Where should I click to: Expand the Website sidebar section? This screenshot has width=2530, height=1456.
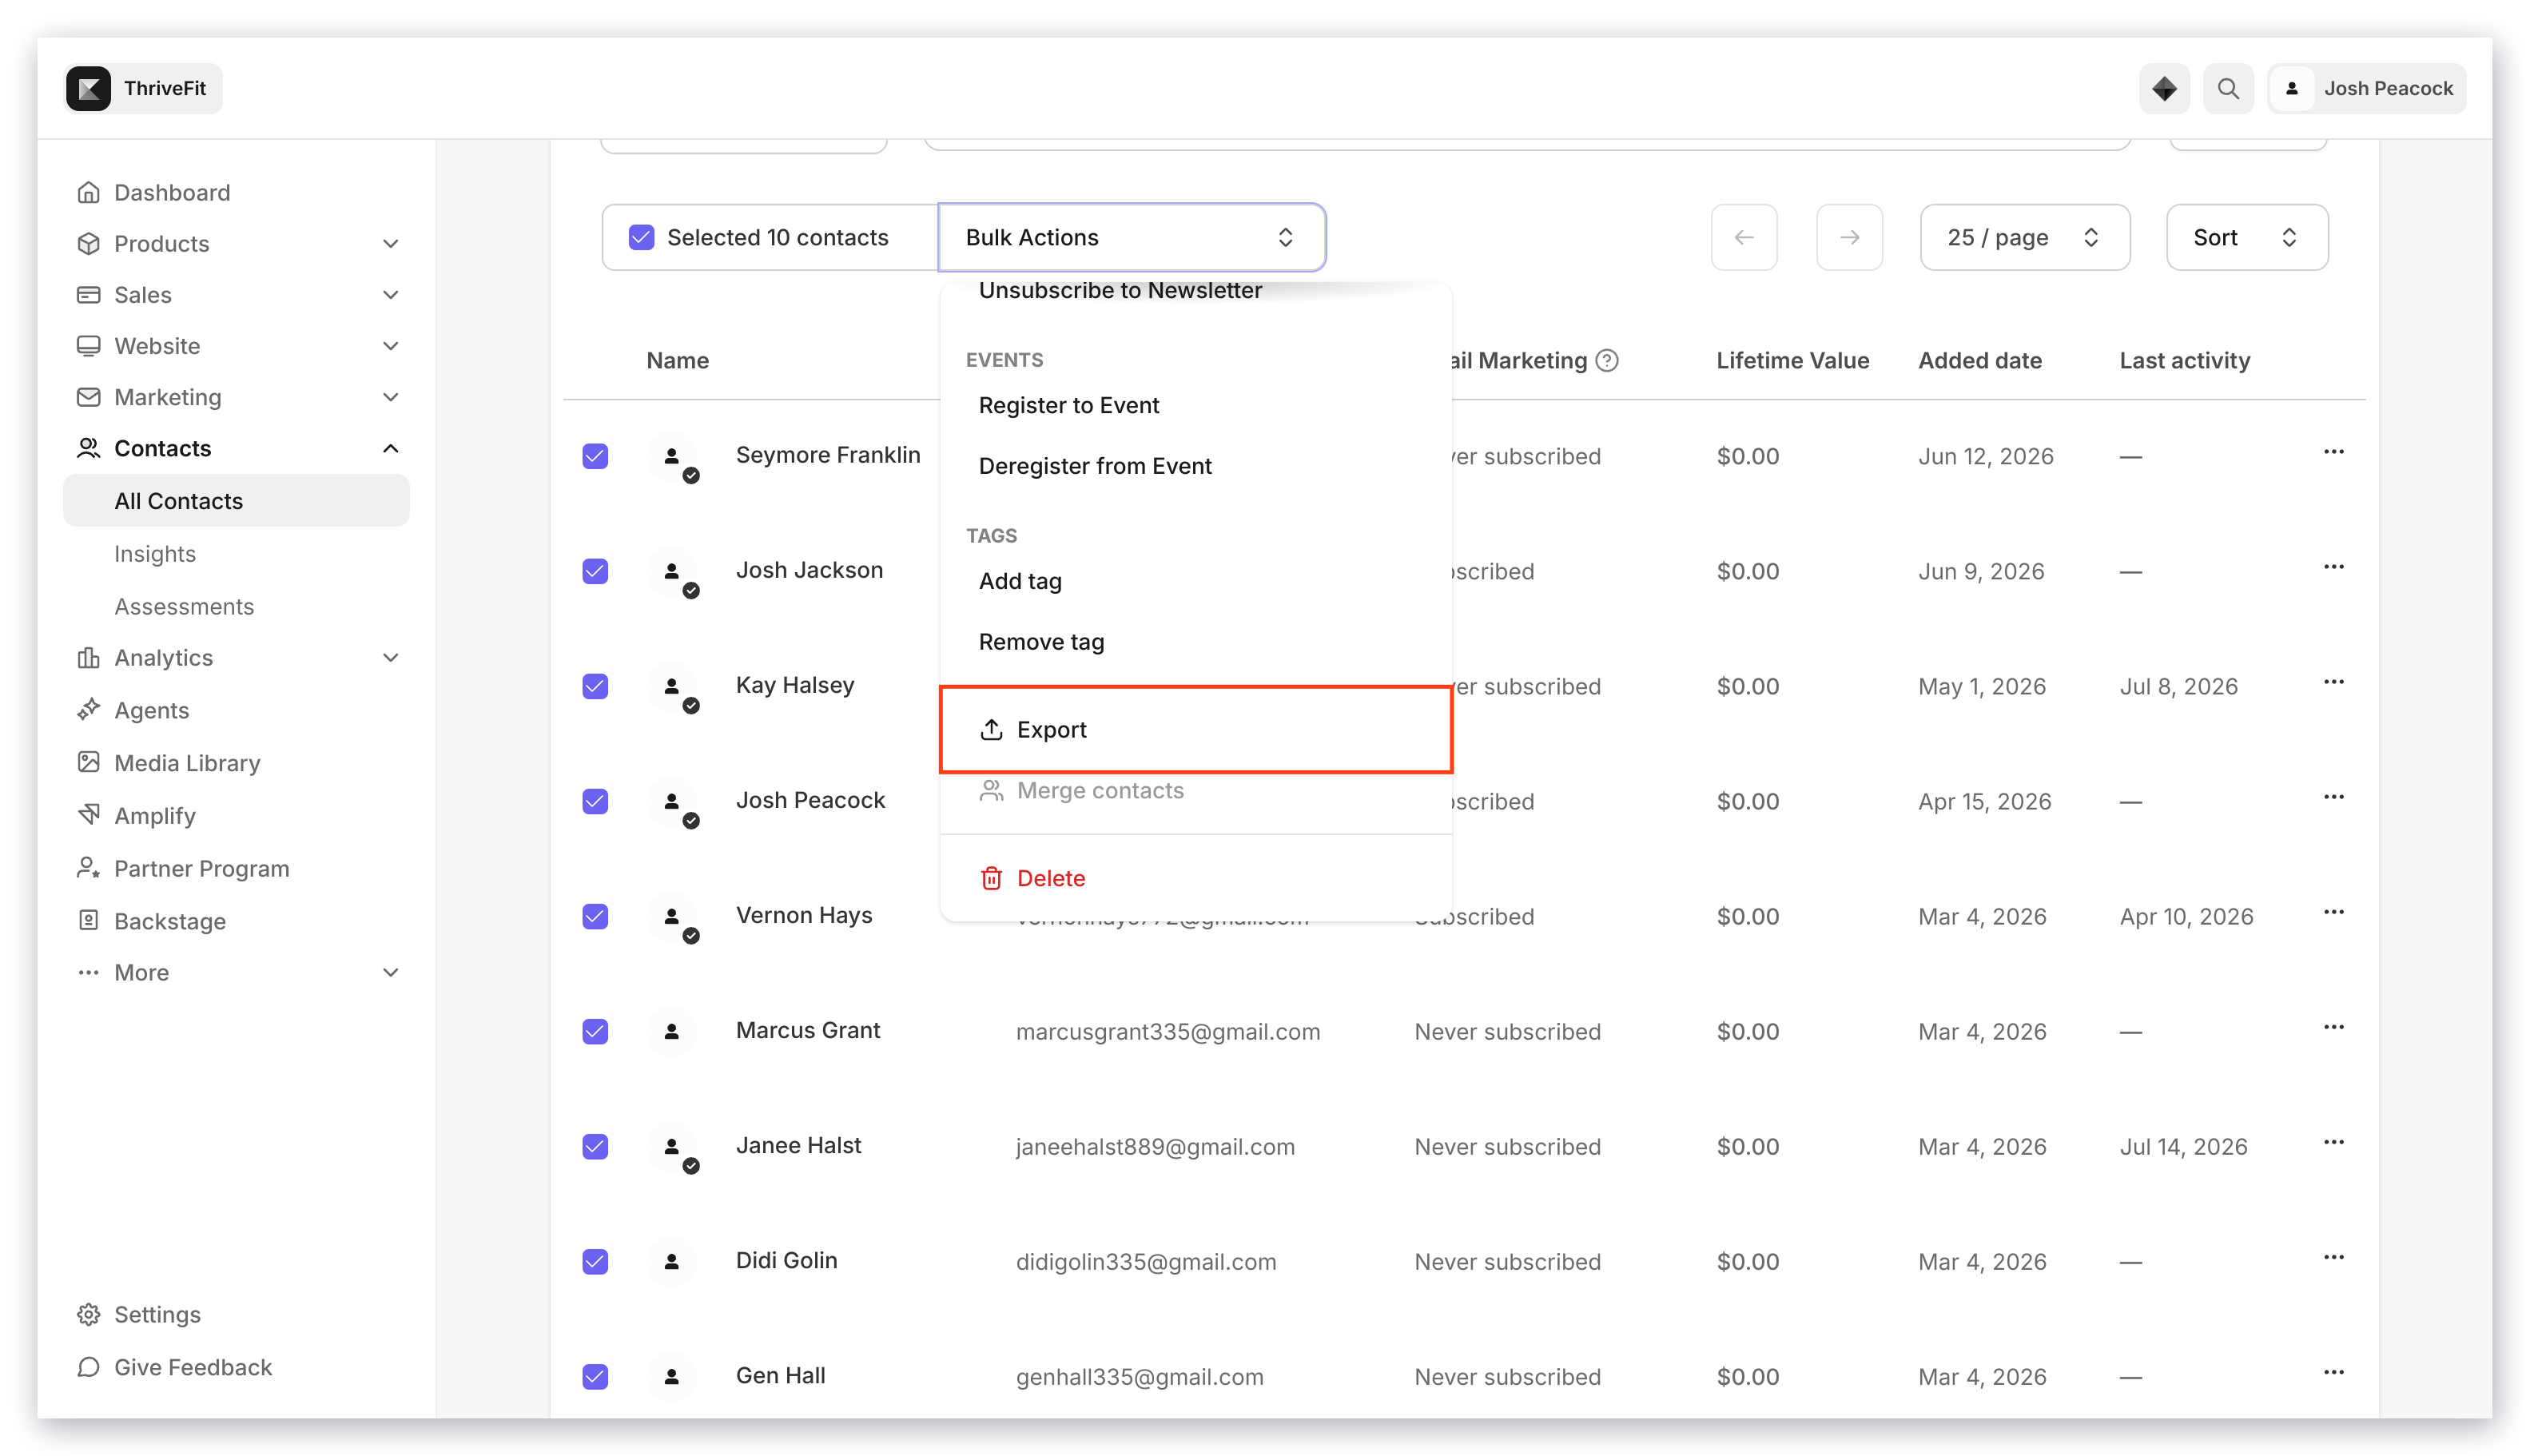click(391, 345)
